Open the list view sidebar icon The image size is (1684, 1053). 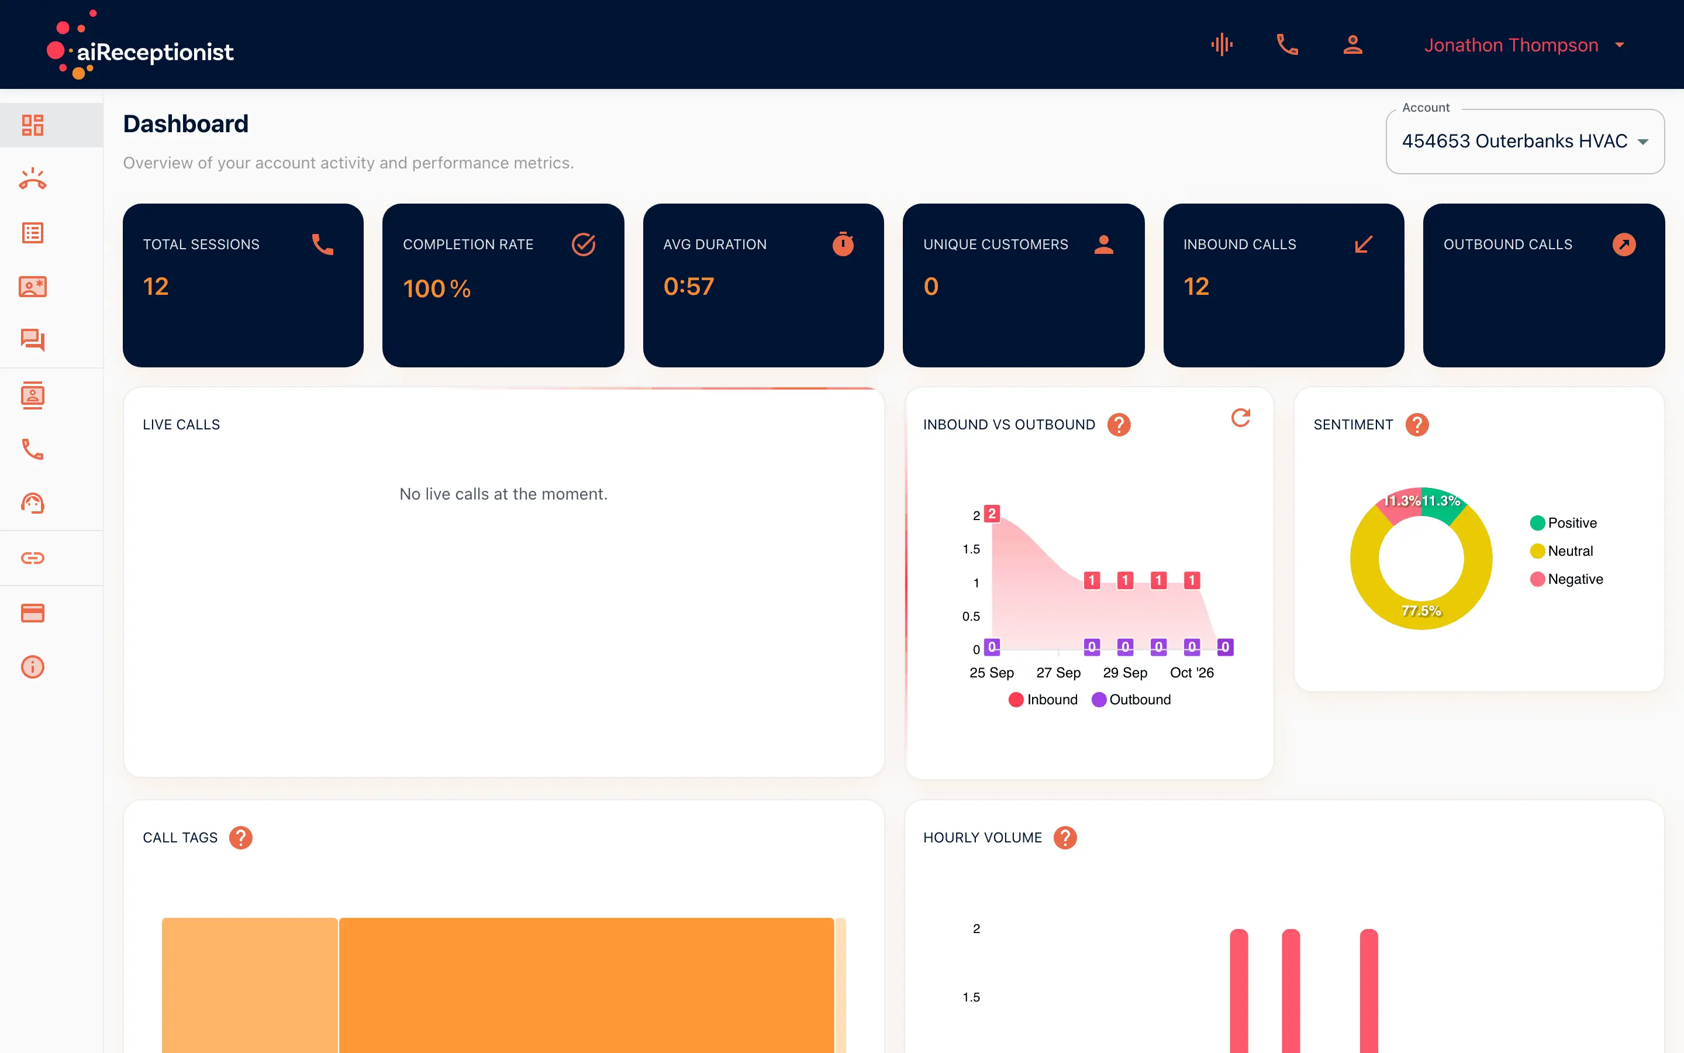coord(33,233)
